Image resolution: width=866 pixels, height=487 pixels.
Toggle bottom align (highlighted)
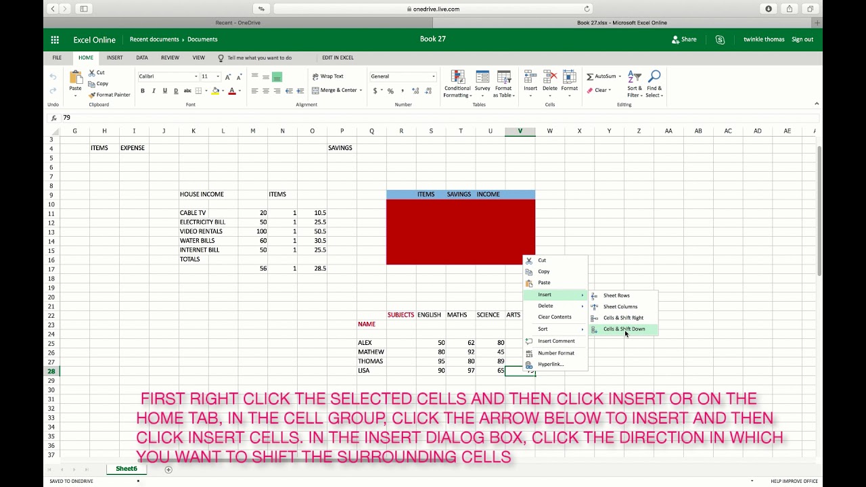(x=277, y=76)
